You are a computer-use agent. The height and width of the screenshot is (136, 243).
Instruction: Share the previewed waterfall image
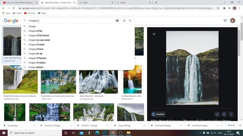217,114
